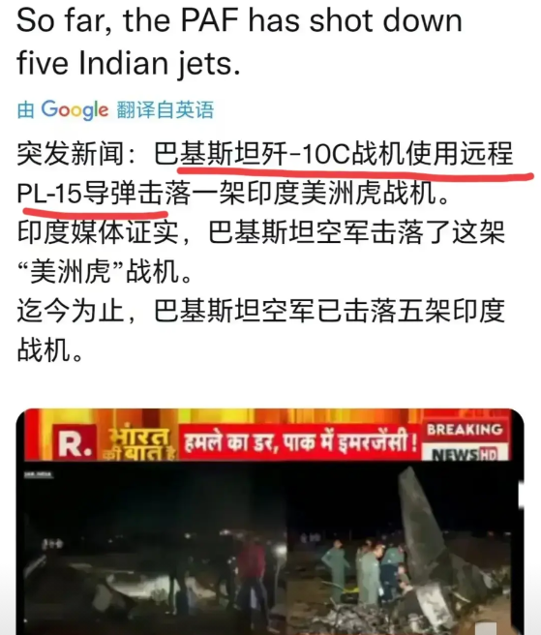The width and height of the screenshot is (541, 635).
Task: Click the quoted “美洲虎”战机 line
Action: [x=105, y=271]
